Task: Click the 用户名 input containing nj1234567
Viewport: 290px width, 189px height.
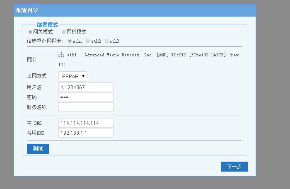Action: 86,87
